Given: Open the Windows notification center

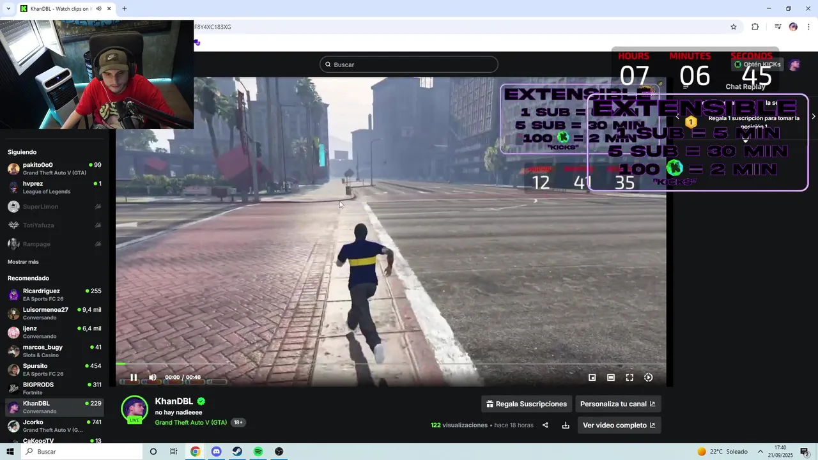Looking at the screenshot, I should click(805, 452).
